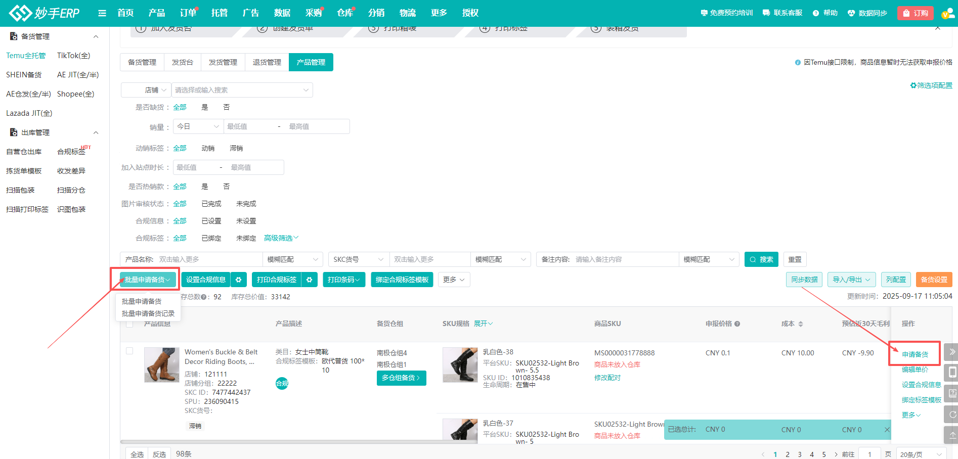Screen dimensions: 958x459
Task: Close the selected totals summary bar
Action: (887, 430)
